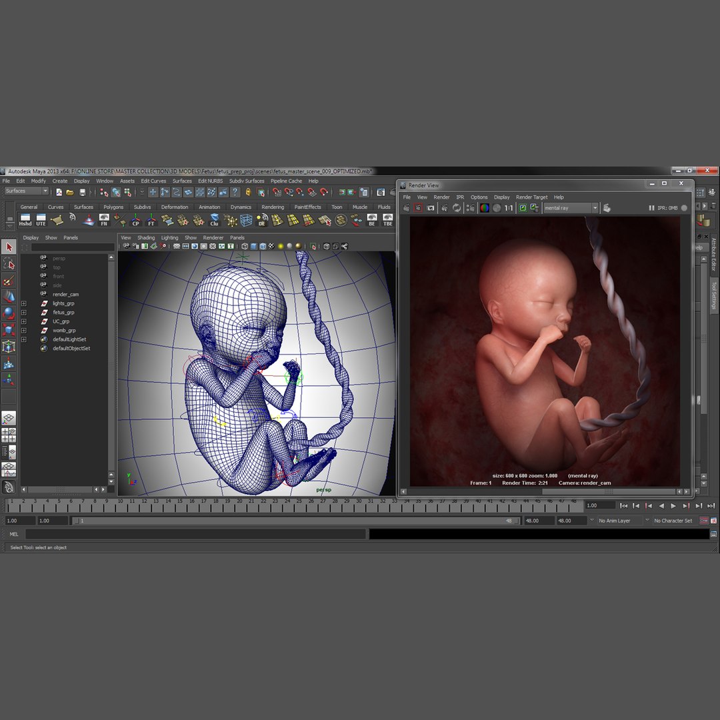This screenshot has height=720, width=720.
Task: Toggle the auto keyframe button
Action: (x=703, y=521)
